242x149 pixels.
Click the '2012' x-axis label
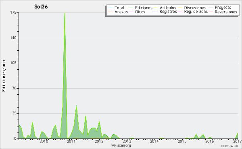[99, 141]
